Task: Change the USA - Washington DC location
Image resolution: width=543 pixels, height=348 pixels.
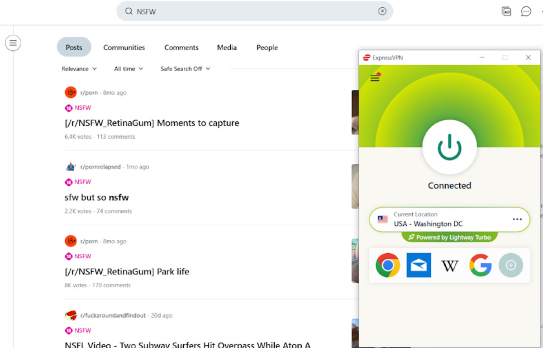Action: pos(449,219)
